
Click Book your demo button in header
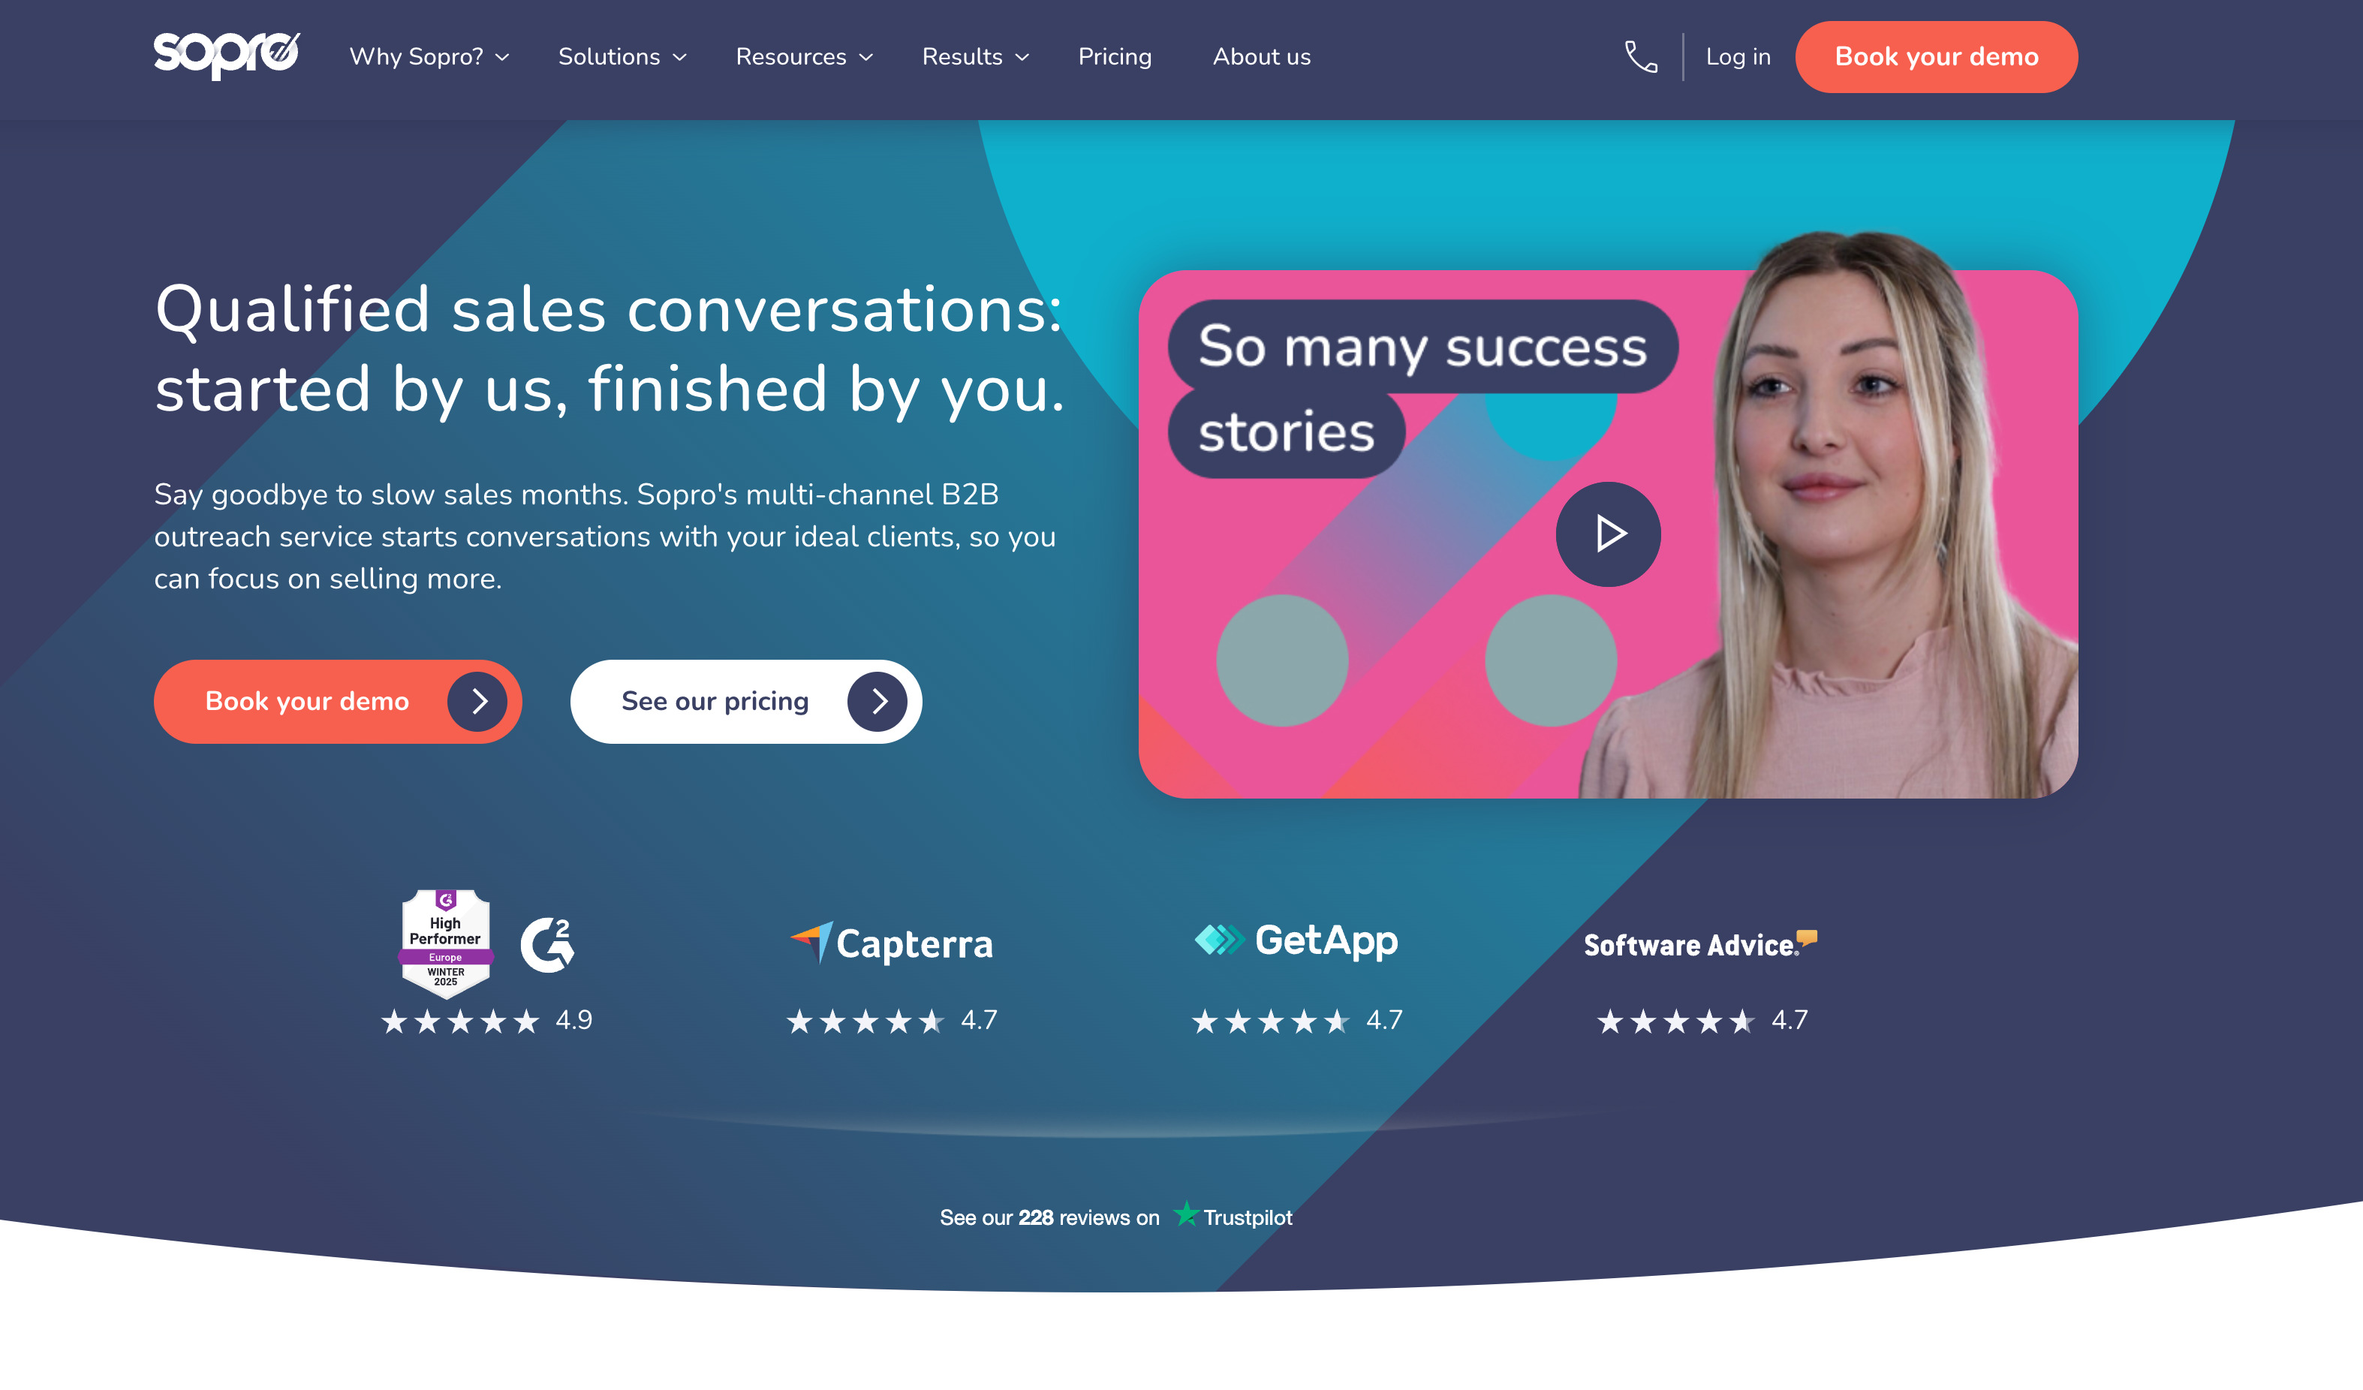click(x=1937, y=56)
